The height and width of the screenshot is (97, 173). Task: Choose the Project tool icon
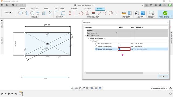38,13
